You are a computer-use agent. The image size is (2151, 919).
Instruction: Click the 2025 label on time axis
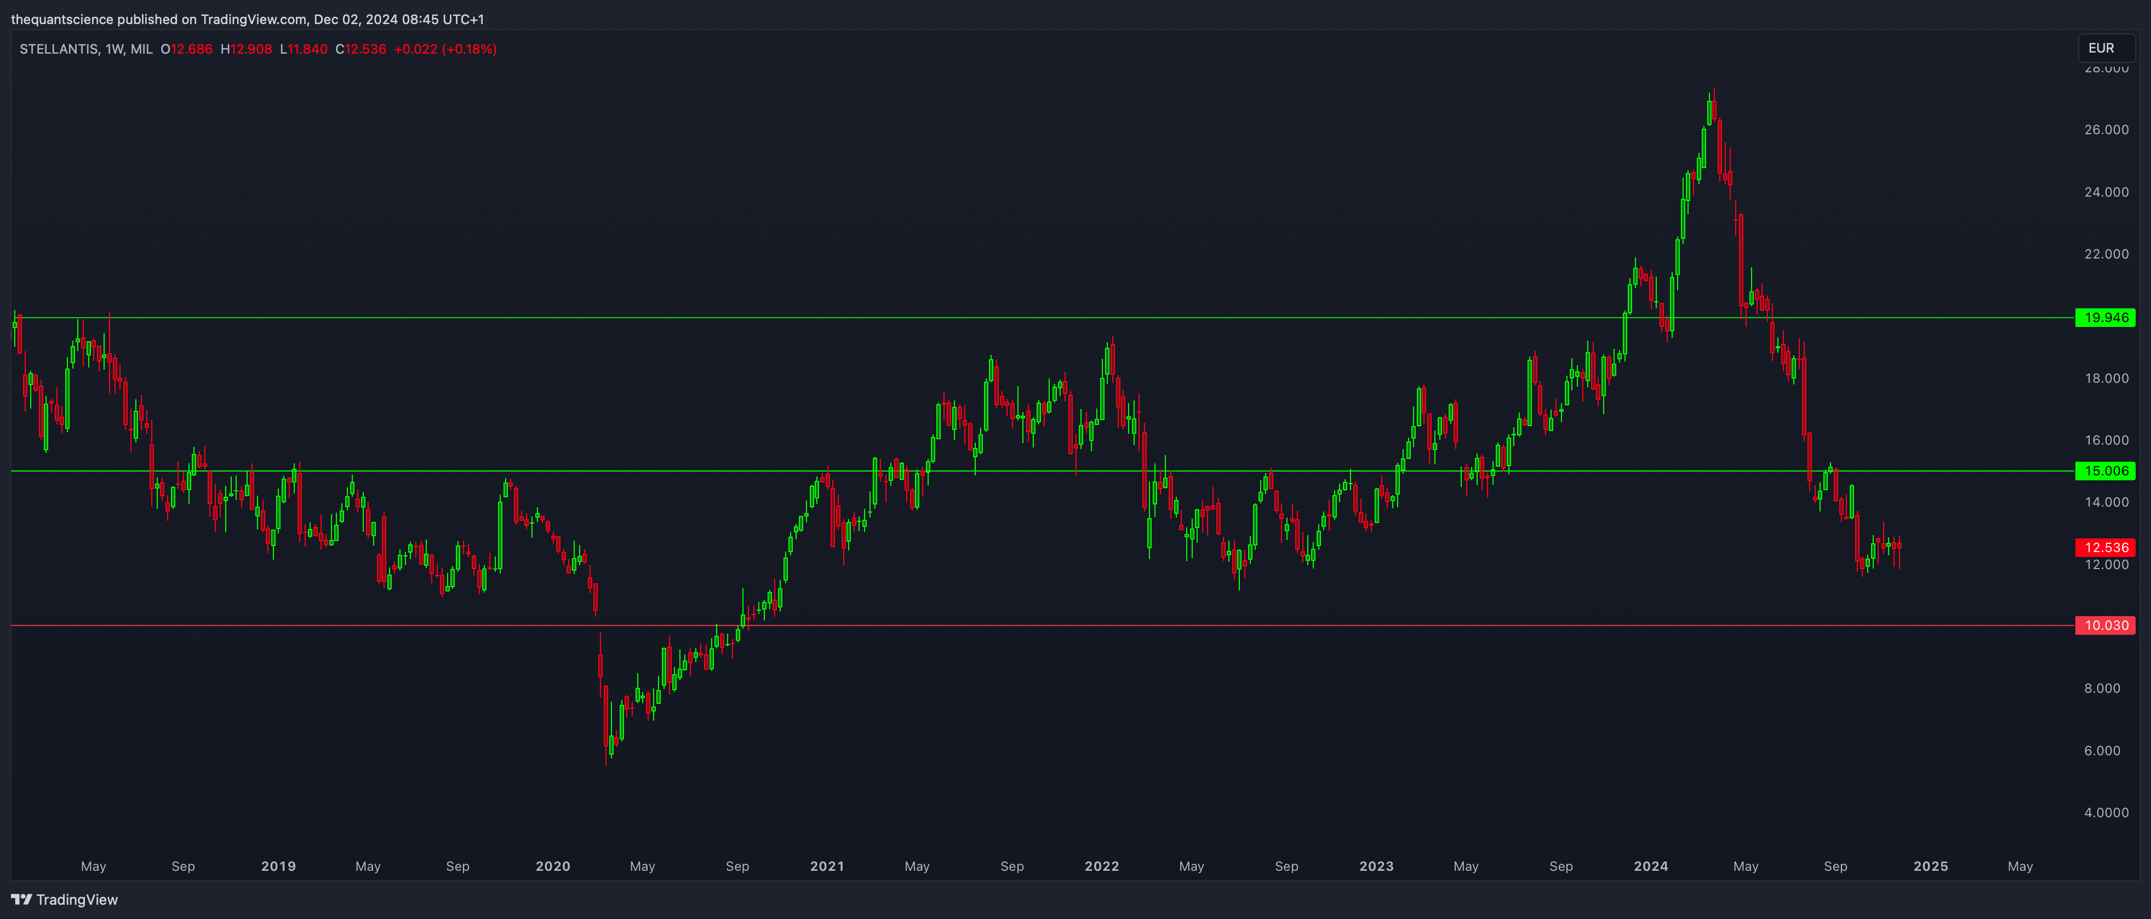pyautogui.click(x=1931, y=866)
